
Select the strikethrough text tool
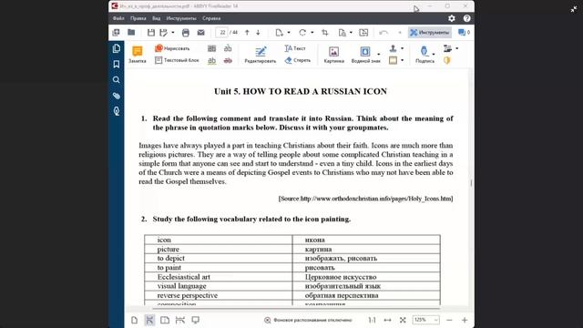tap(228, 60)
